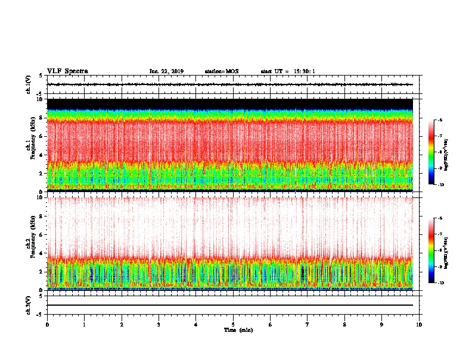This screenshot has width=472, height=364.
Task: Click the flat ch.3 voltage trace line
Action: [230, 305]
